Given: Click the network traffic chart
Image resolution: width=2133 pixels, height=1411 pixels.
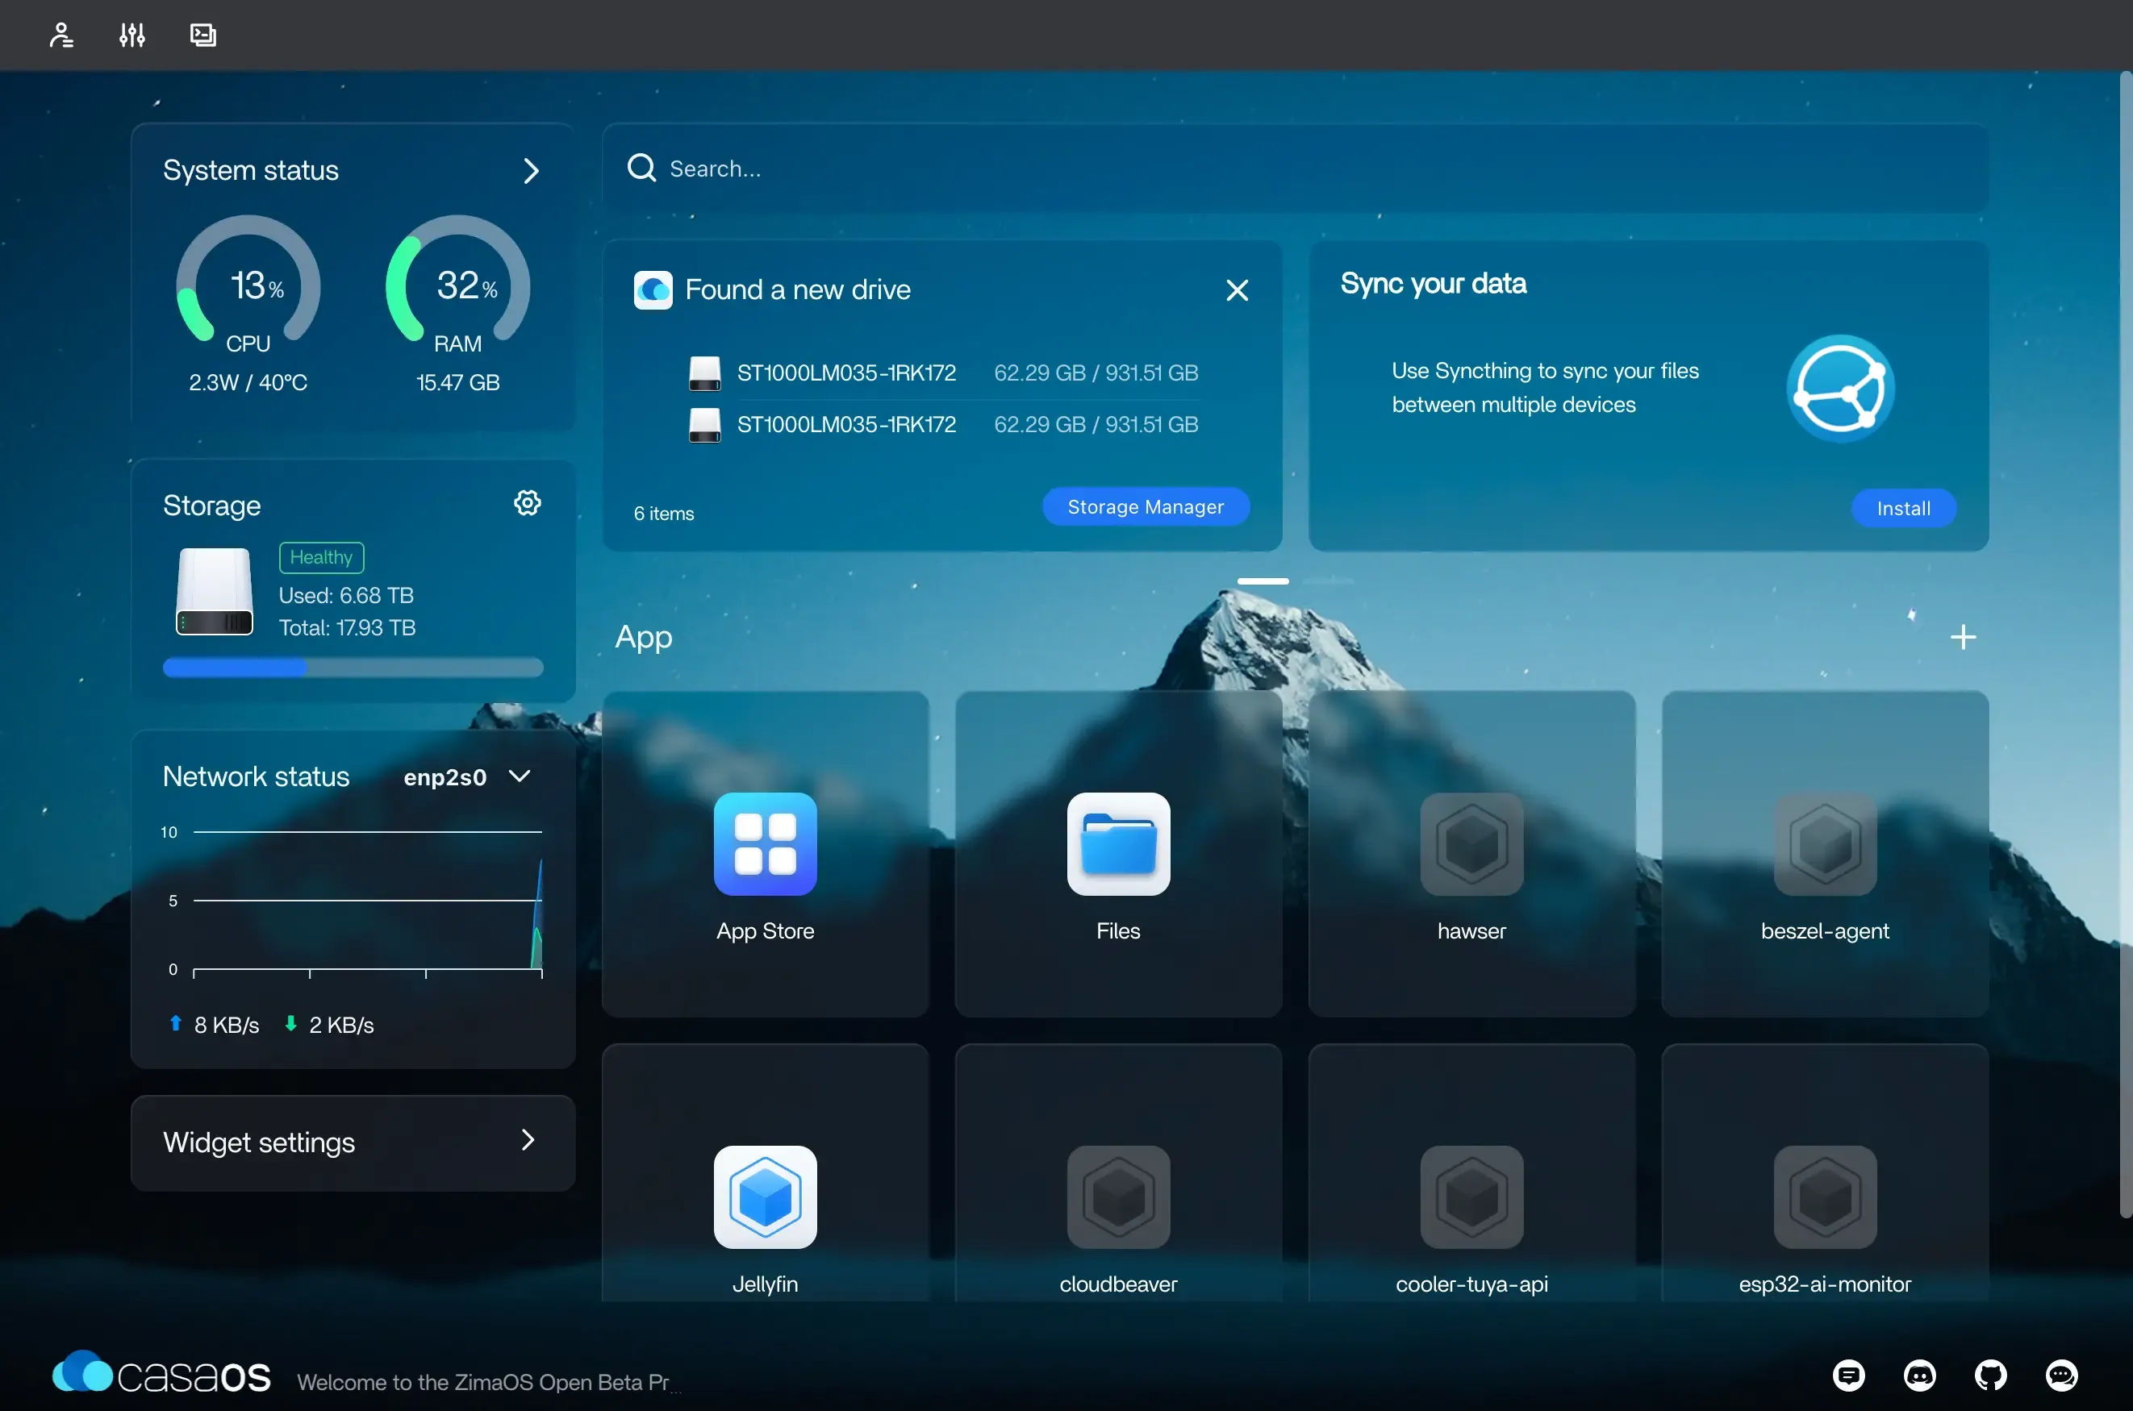Looking at the screenshot, I should [x=353, y=901].
